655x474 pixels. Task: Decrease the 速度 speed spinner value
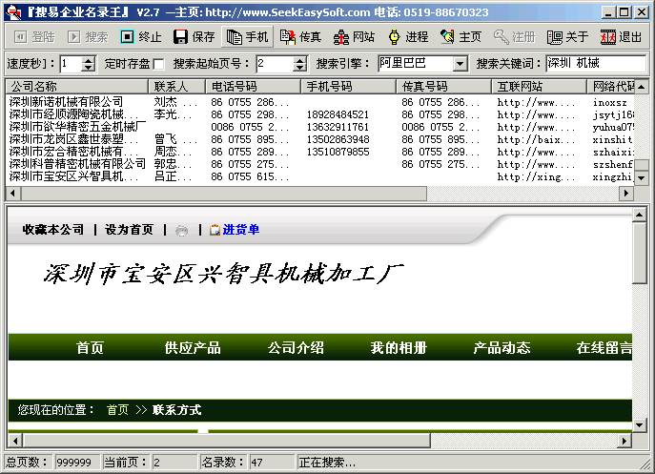click(88, 68)
